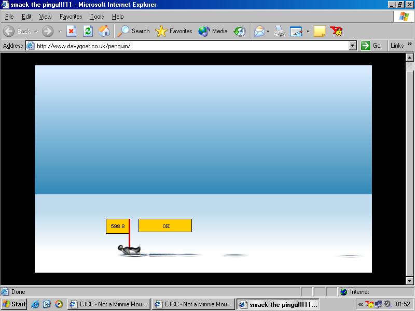415x311 pixels.
Task: Open the Favorites menu
Action: (71, 17)
